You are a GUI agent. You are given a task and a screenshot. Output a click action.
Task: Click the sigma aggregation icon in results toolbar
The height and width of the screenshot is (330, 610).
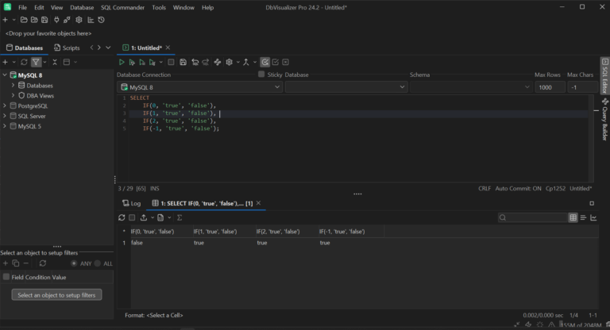(x=179, y=217)
